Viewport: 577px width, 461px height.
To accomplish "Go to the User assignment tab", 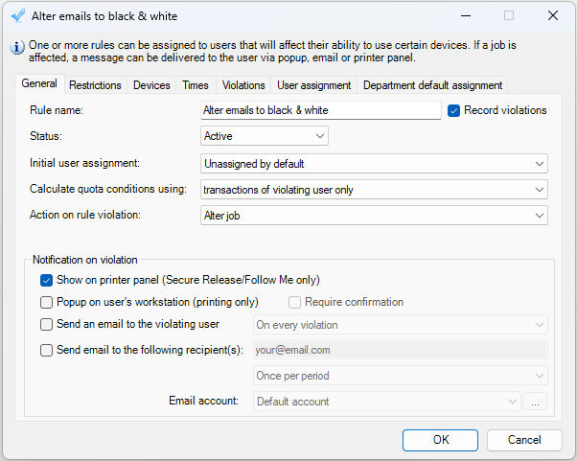I will (x=313, y=85).
